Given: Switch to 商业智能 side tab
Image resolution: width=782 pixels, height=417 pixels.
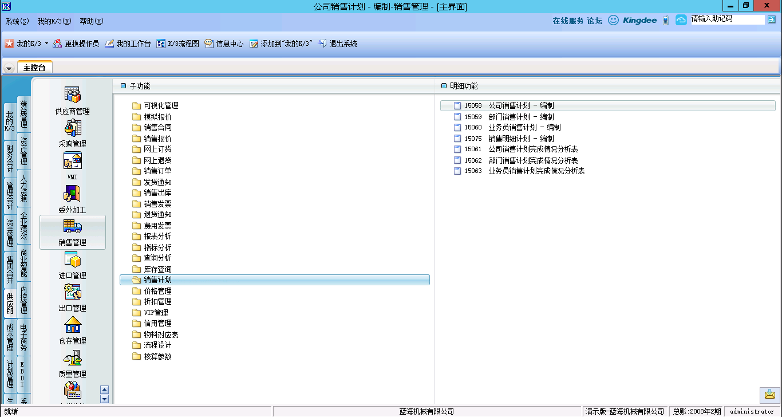Looking at the screenshot, I should tap(24, 263).
